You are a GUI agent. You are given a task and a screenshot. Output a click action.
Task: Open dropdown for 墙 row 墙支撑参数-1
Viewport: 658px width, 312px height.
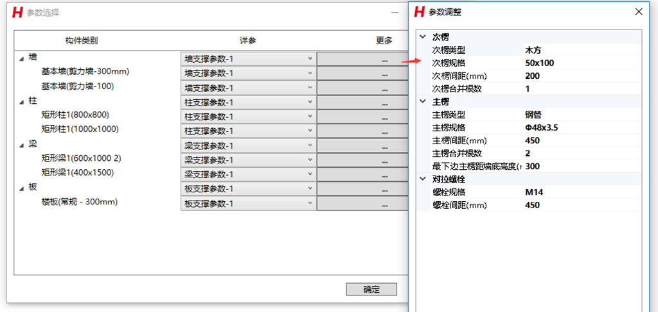tap(310, 58)
